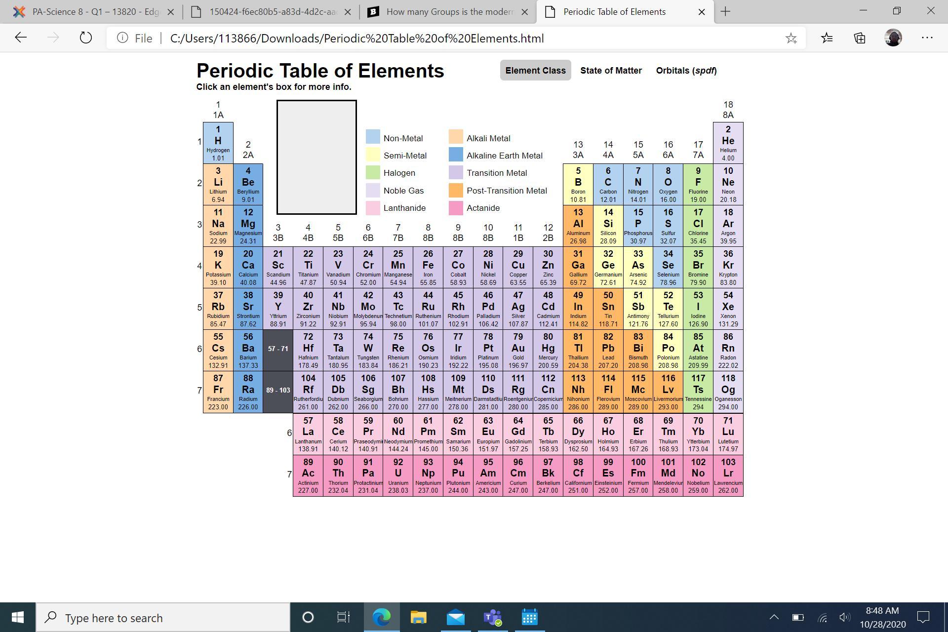
Task: Switch to State of Matter view
Action: (x=611, y=71)
